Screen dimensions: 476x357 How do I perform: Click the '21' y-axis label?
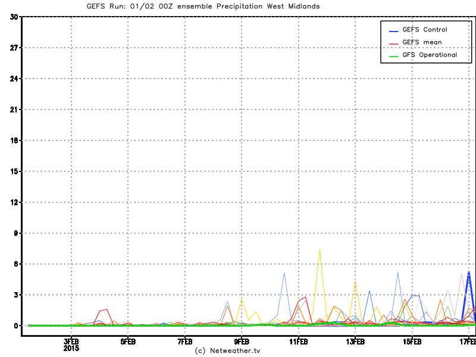pyautogui.click(x=14, y=109)
